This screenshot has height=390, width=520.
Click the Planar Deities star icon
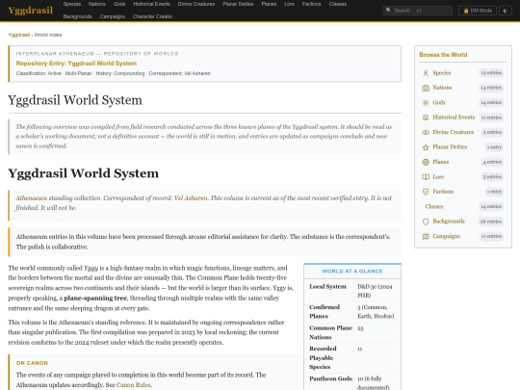coord(426,147)
